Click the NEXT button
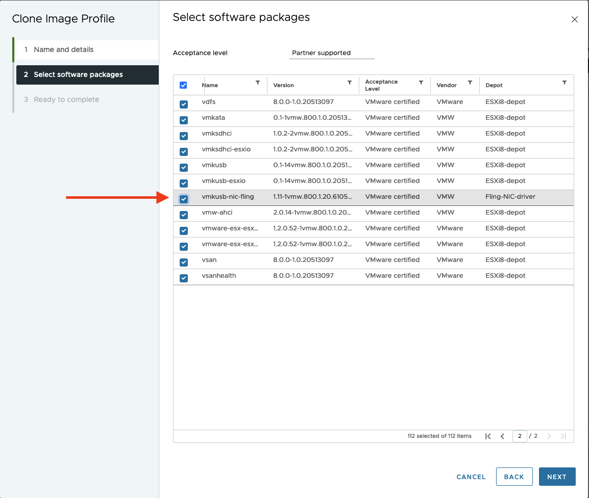This screenshot has width=589, height=498. coord(557,477)
